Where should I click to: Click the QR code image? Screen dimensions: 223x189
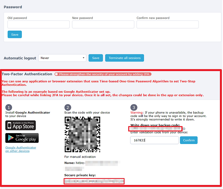(x=82, y=134)
